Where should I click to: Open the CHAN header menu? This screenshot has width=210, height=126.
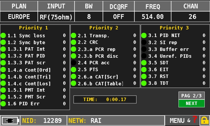tap(191, 6)
